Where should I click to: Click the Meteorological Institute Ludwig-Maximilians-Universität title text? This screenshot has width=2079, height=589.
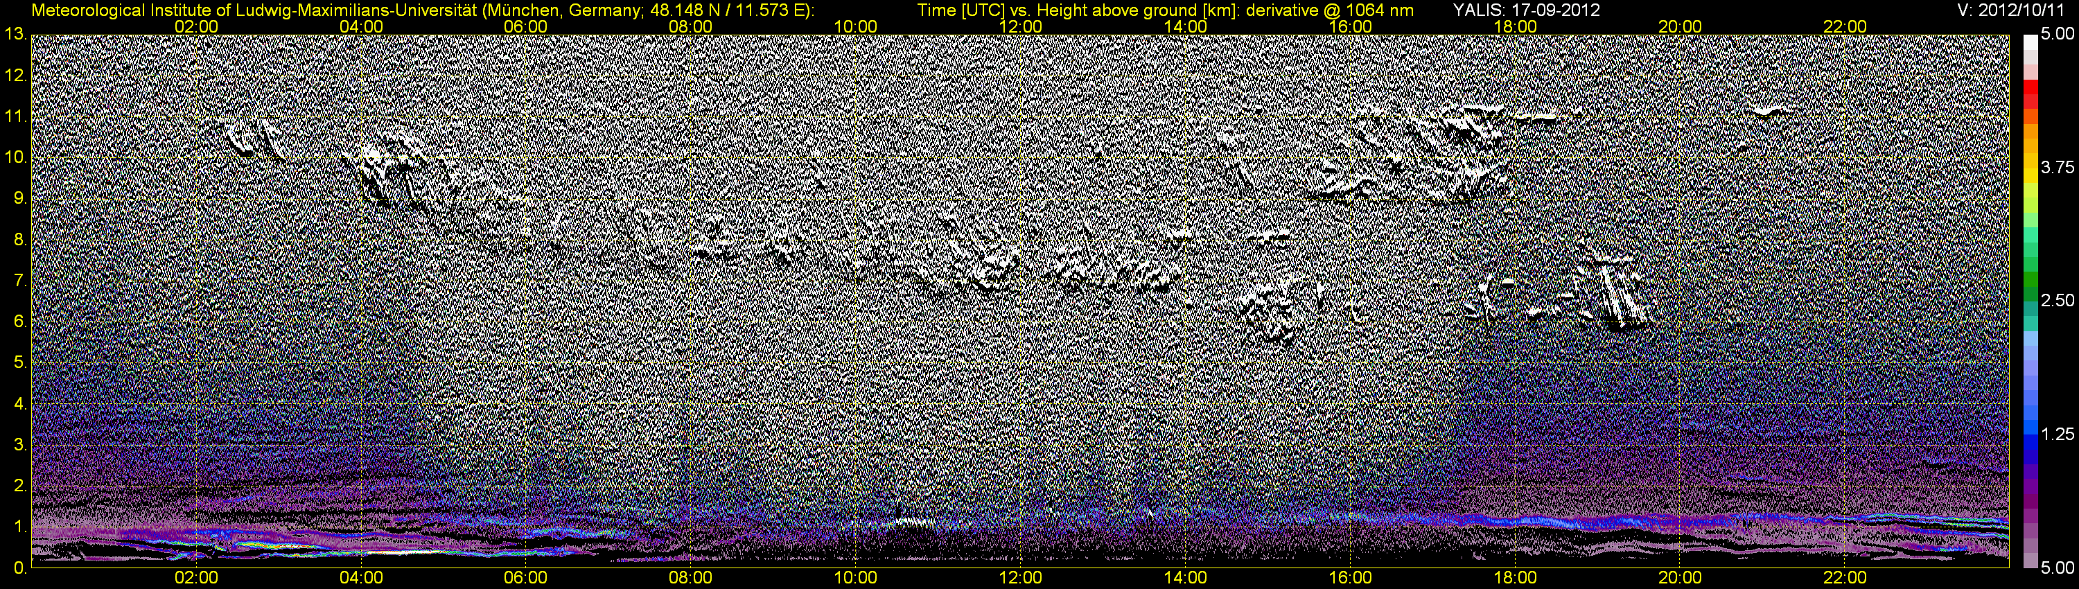[422, 10]
